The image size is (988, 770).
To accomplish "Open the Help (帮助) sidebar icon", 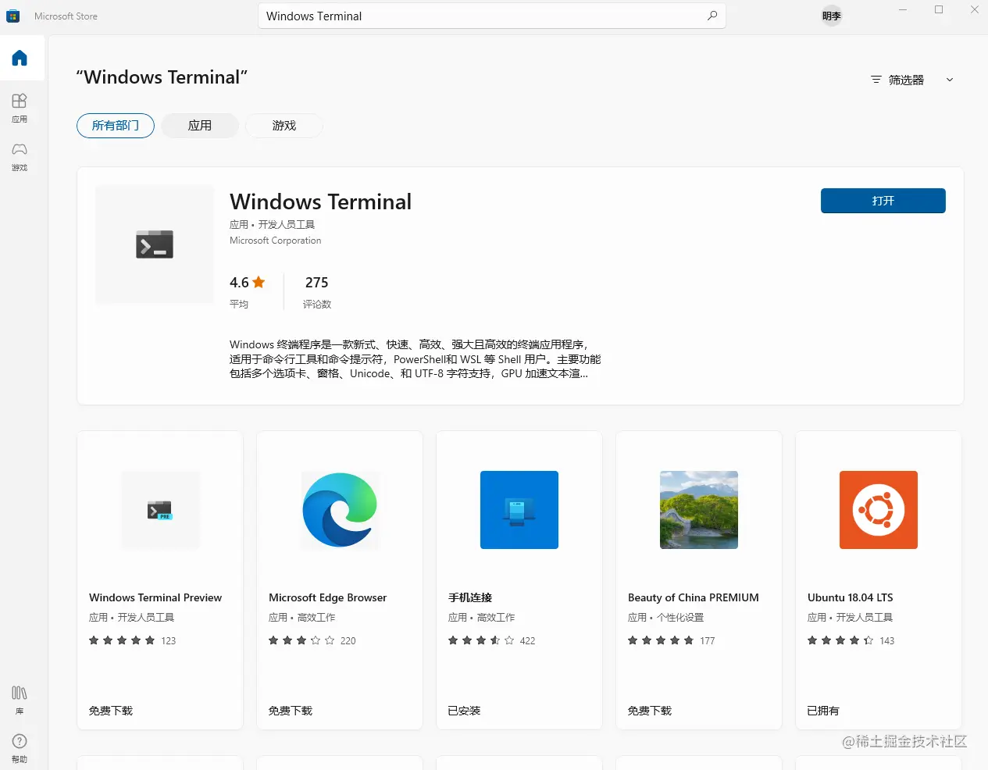I will (x=20, y=748).
